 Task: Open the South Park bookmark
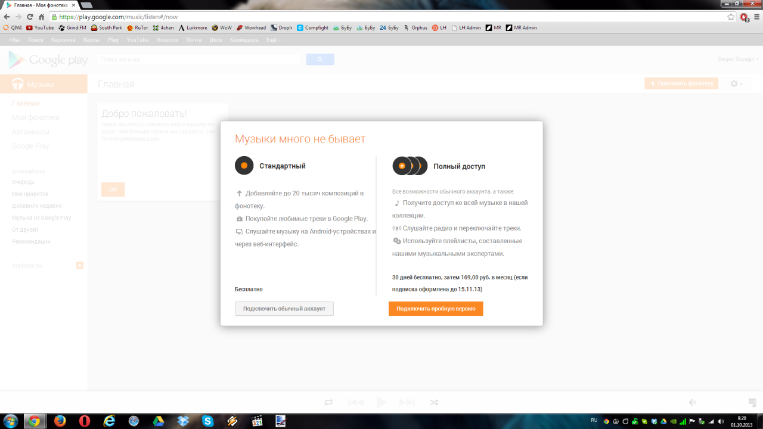pyautogui.click(x=106, y=27)
